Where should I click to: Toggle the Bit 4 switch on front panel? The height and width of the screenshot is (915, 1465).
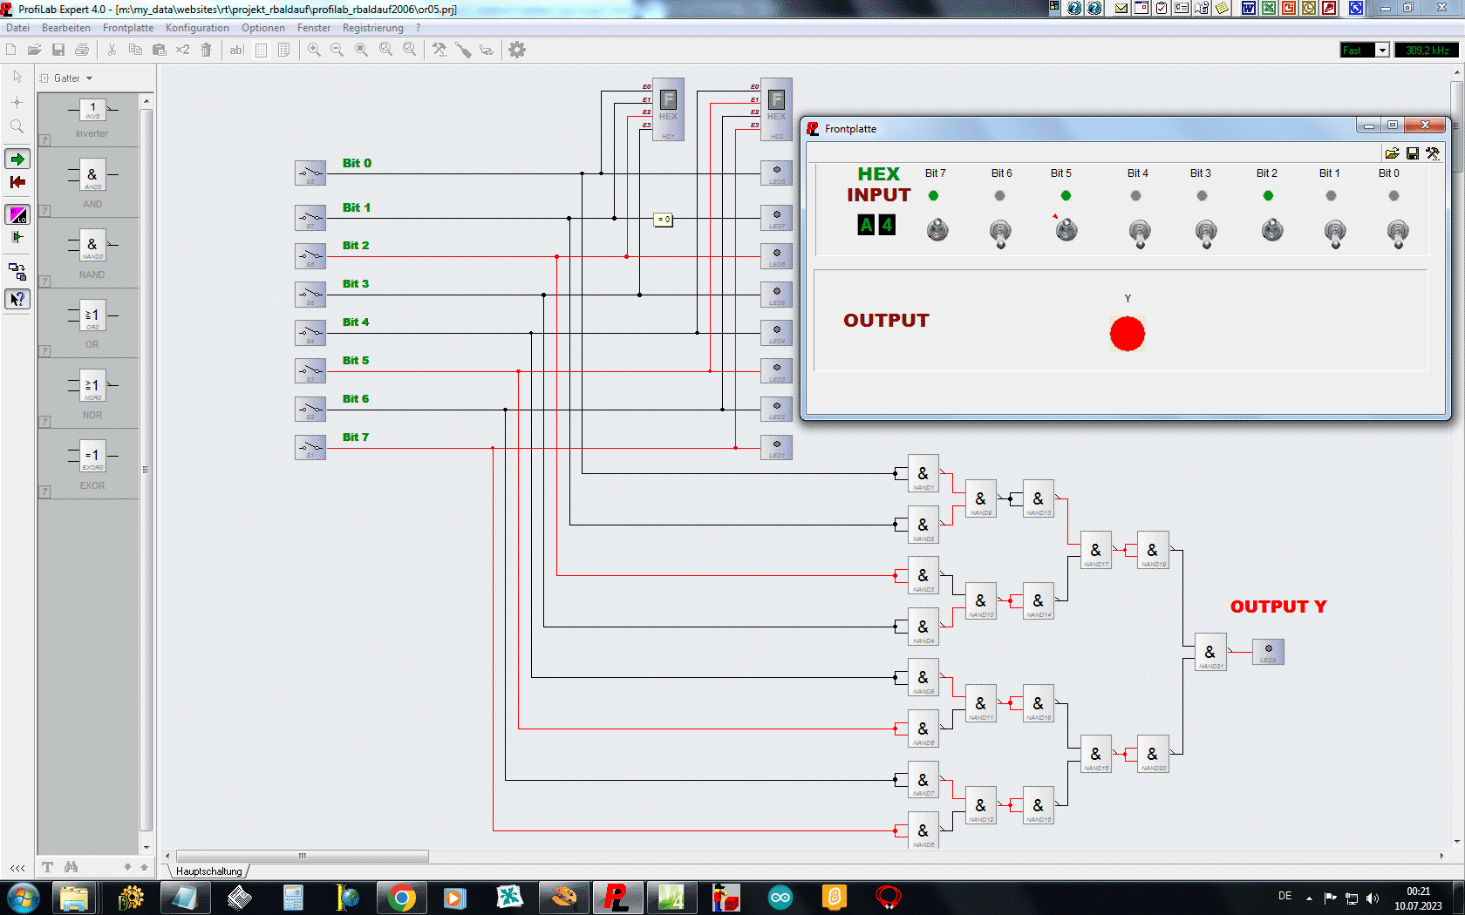click(x=1139, y=233)
